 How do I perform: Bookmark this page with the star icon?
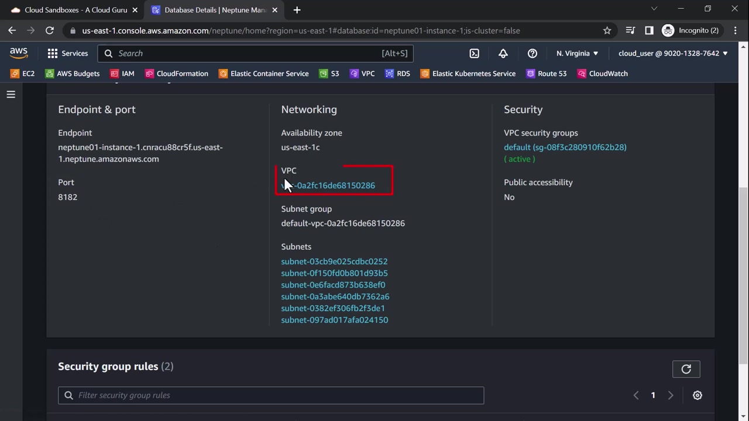(x=607, y=30)
